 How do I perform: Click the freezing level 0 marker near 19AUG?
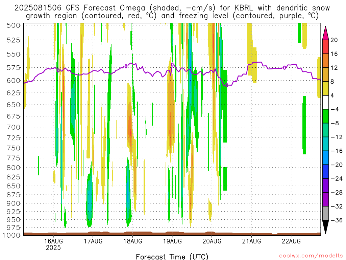(x=172, y=65)
